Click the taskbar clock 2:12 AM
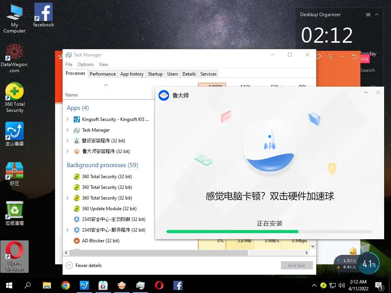The image size is (391, 293). tap(358, 285)
